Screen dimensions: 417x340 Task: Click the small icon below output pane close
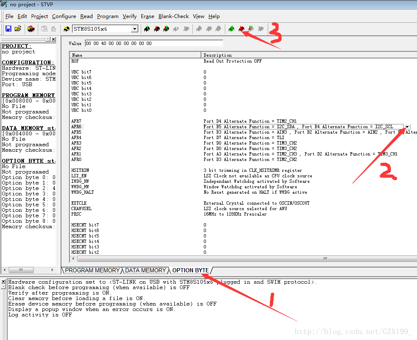[x=3, y=287]
